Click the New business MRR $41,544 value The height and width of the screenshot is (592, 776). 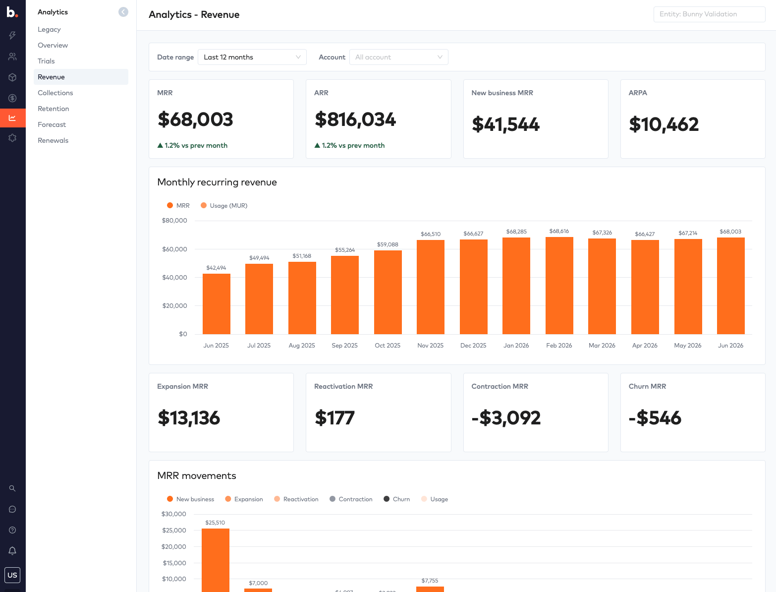[x=505, y=124]
